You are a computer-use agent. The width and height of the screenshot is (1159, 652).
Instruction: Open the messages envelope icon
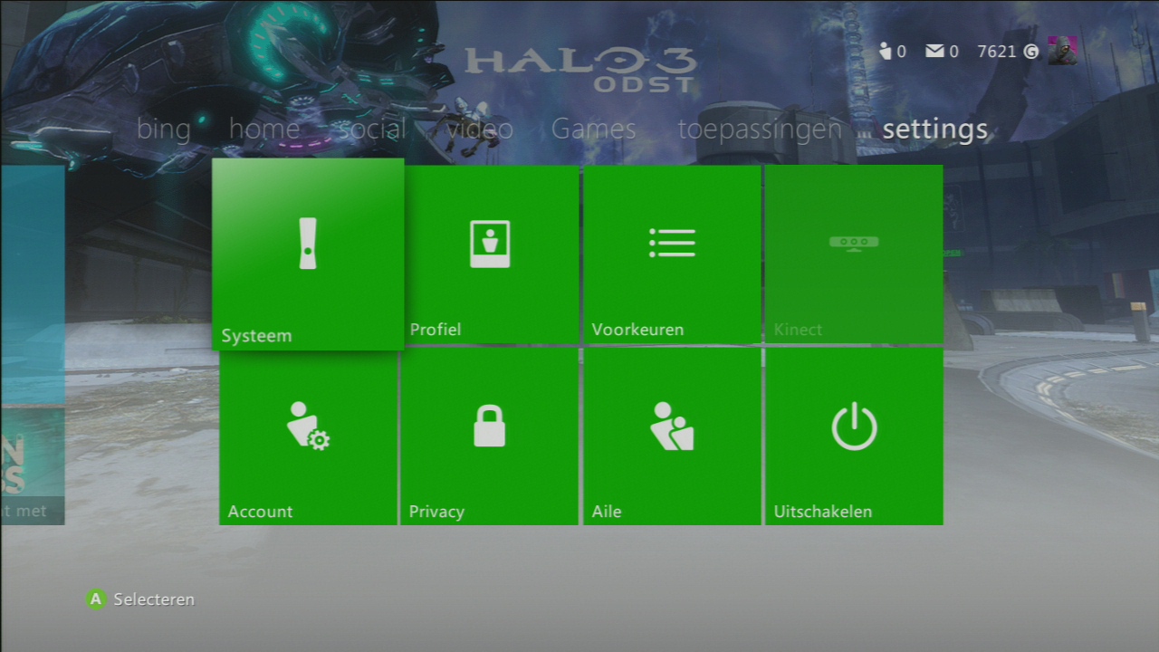[935, 52]
